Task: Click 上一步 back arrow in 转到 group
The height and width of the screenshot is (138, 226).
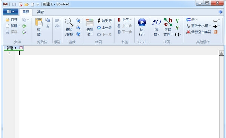Action: pos(104,27)
